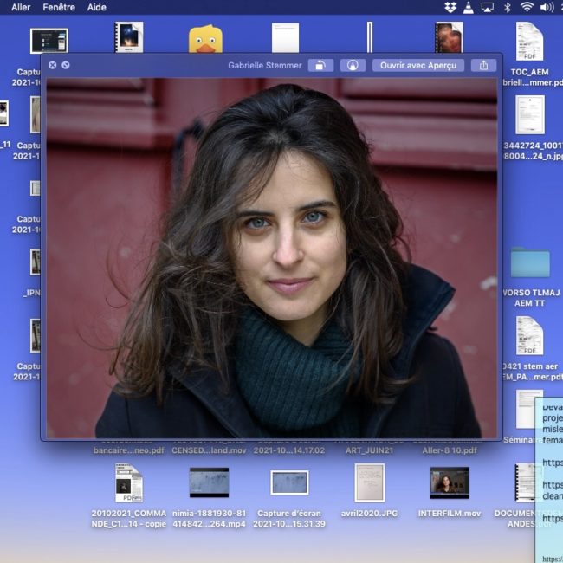The width and height of the screenshot is (563, 563).
Task: Select the INTERFILM.mov file on desktop
Action: 449,483
